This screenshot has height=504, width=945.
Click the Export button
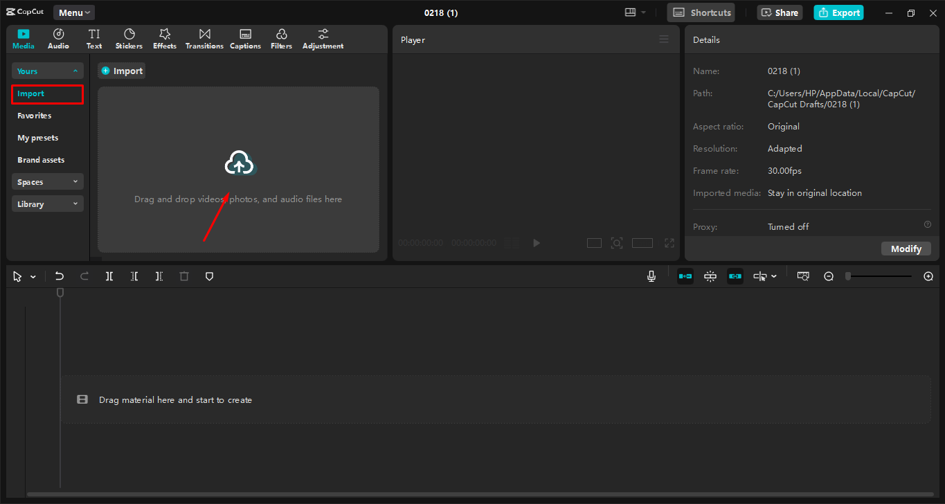tap(838, 12)
